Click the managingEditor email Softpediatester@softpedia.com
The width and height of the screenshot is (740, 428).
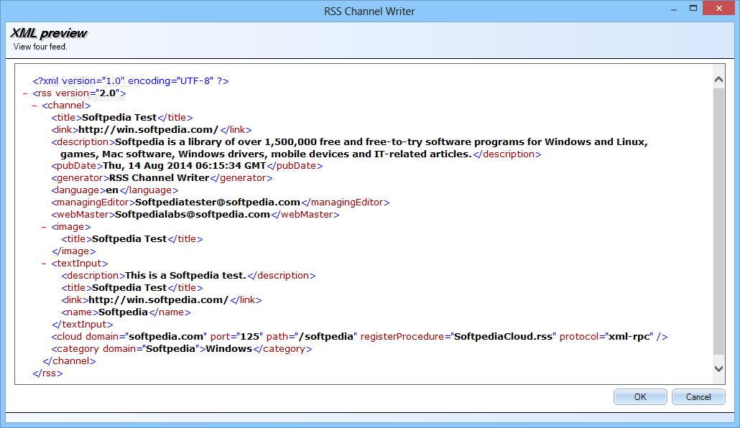click(218, 203)
